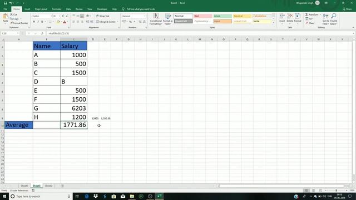Click the Share button
The width and height of the screenshot is (356, 200).
pos(347,9)
